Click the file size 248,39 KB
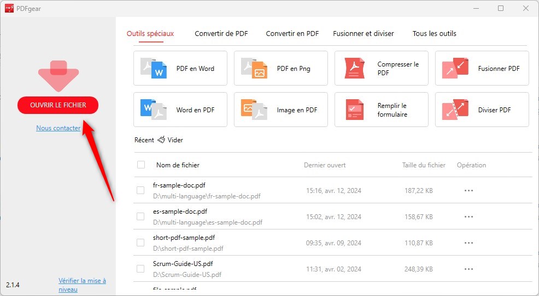This screenshot has width=539, height=296. pos(418,269)
